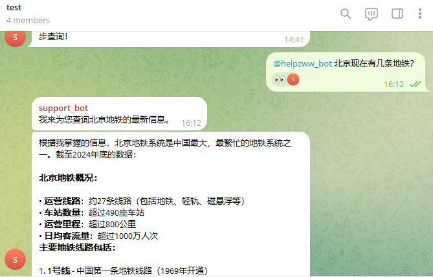The image size is (433, 277).
Task: Open the 4 members info text
Action: tap(28, 21)
